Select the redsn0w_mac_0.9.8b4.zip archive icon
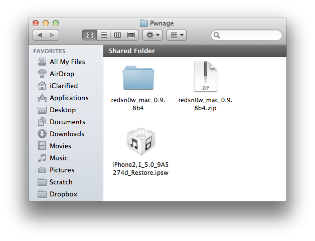 click(x=206, y=77)
